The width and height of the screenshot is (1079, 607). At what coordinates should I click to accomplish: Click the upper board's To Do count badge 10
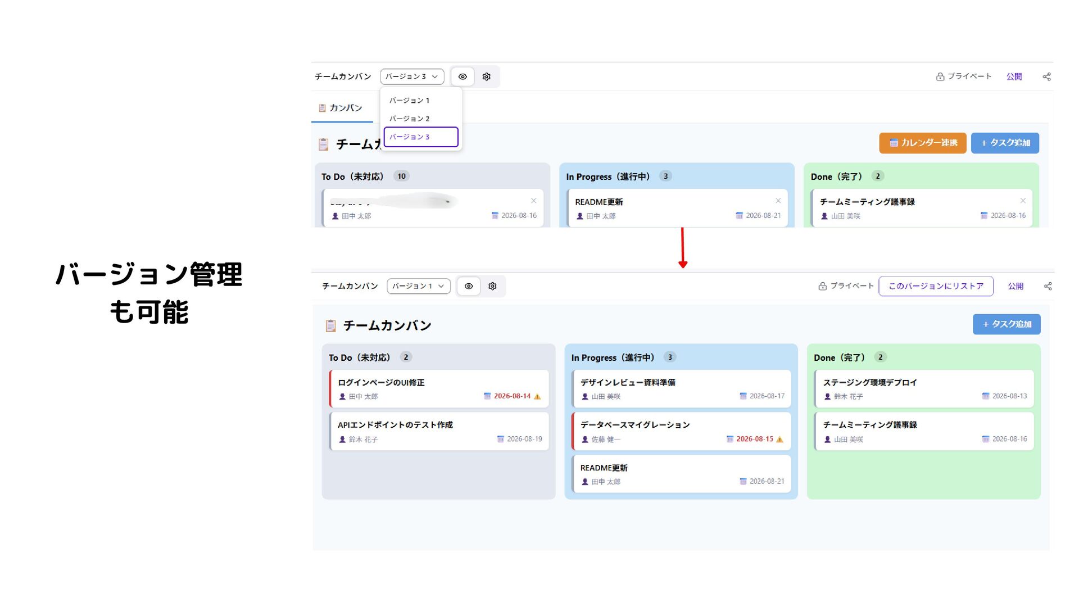click(401, 176)
